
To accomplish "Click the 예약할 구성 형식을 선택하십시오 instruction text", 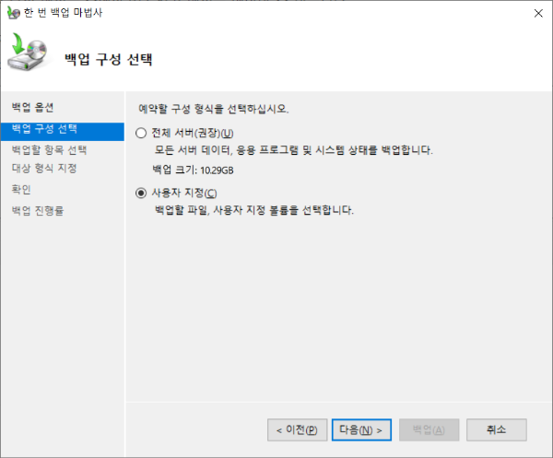I will pyautogui.click(x=214, y=109).
